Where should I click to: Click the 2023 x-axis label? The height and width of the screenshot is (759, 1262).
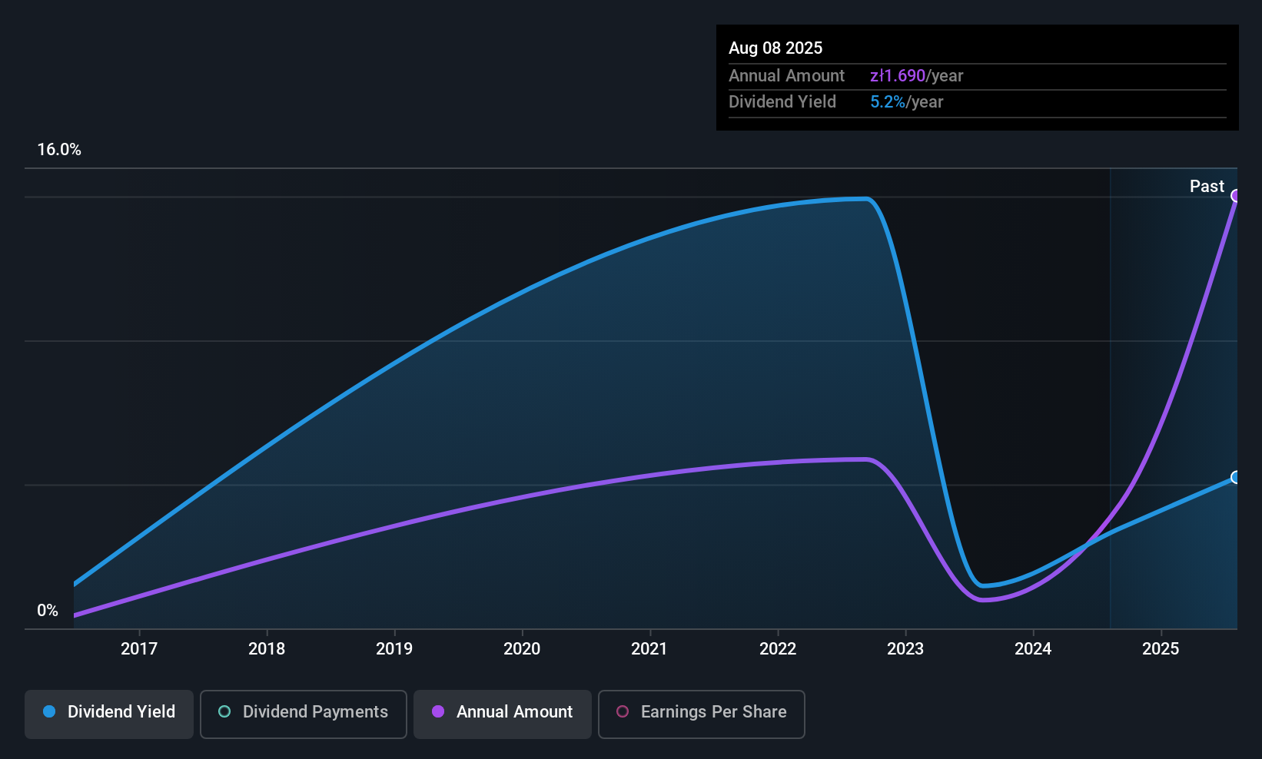coord(905,649)
